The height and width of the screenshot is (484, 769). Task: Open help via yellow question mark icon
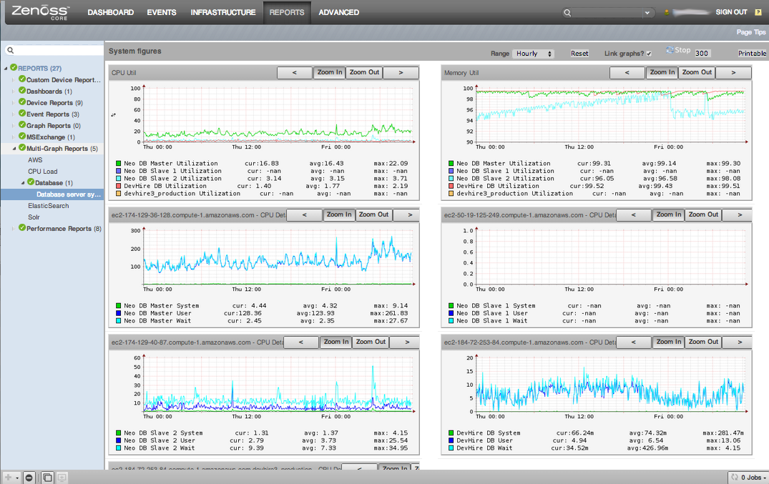[758, 12]
